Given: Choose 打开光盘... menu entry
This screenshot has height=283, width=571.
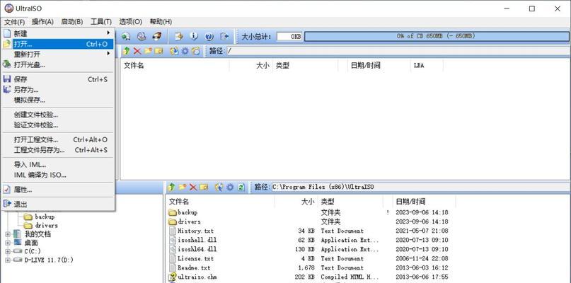Looking at the screenshot, I should [x=58, y=65].
